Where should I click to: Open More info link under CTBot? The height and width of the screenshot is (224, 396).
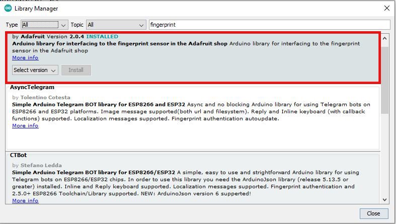tap(25, 200)
